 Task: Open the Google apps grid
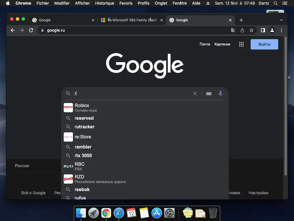[x=241, y=44]
